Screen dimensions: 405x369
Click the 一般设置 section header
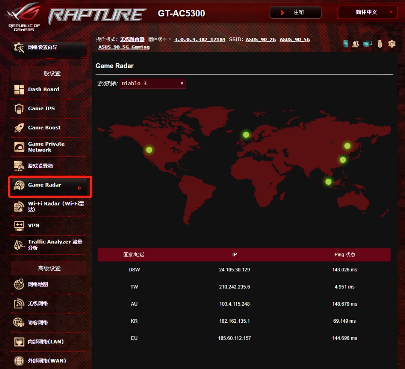point(48,73)
